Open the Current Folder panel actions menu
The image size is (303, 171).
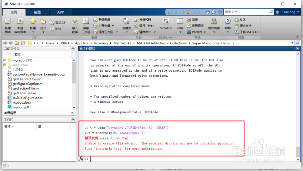[x=73, y=49]
